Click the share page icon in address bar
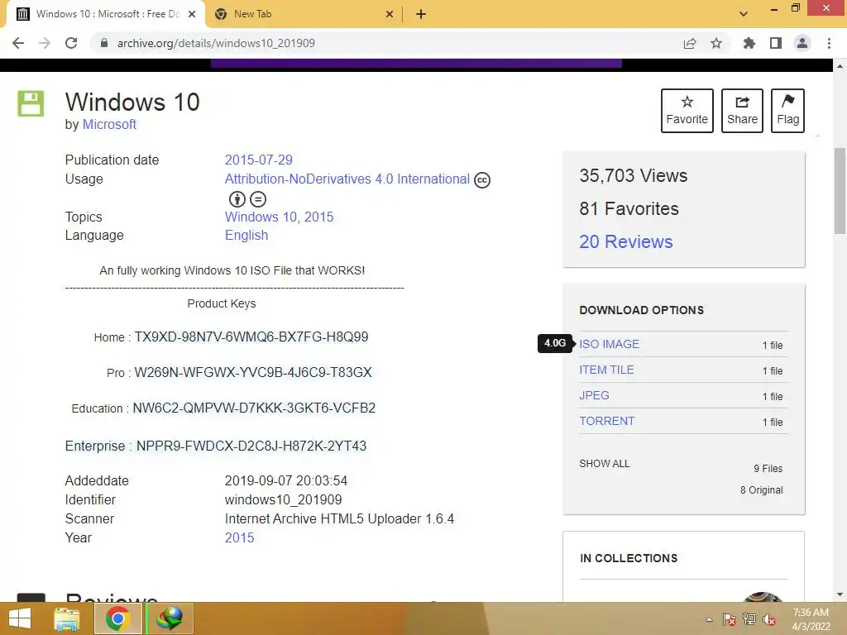 click(690, 43)
